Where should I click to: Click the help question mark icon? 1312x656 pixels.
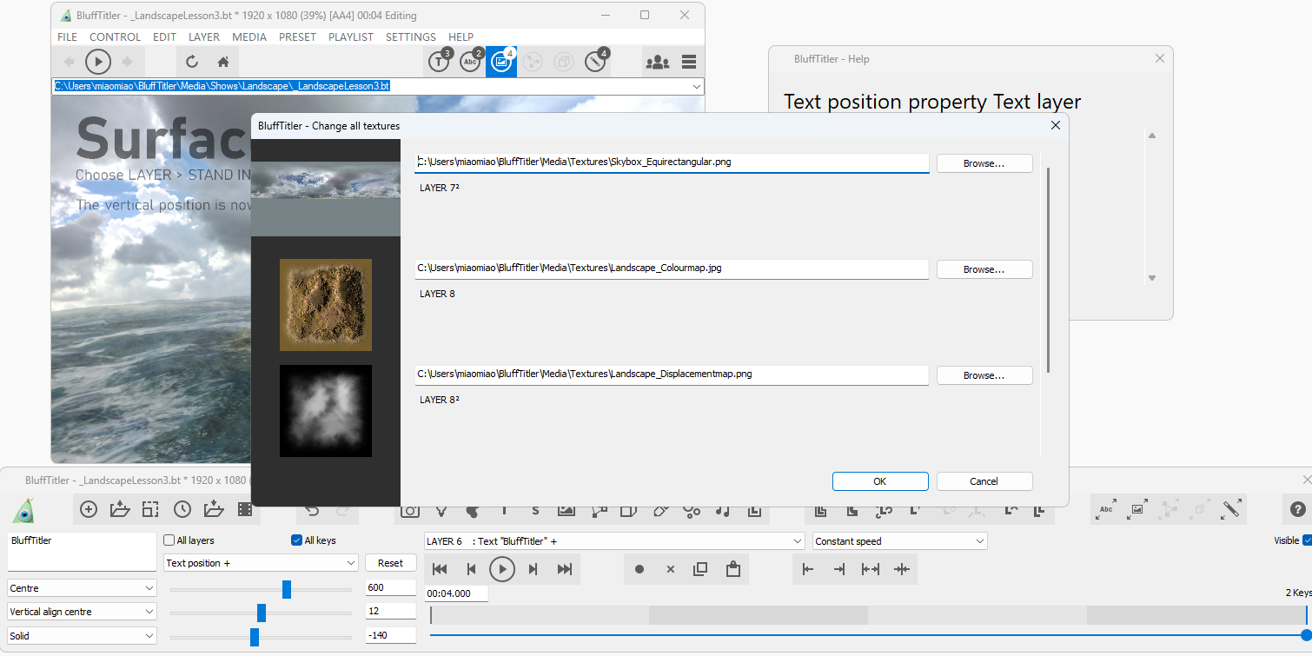[1297, 510]
